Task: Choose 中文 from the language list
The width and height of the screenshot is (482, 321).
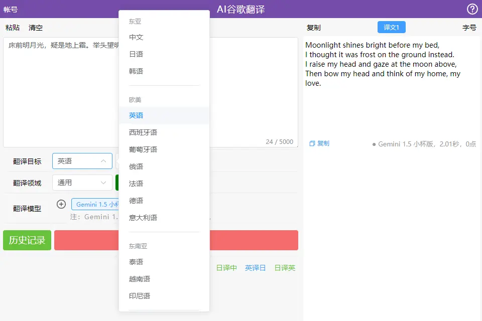Action: coord(164,37)
